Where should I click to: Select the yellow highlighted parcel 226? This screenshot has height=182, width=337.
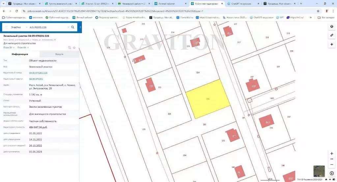208,99
